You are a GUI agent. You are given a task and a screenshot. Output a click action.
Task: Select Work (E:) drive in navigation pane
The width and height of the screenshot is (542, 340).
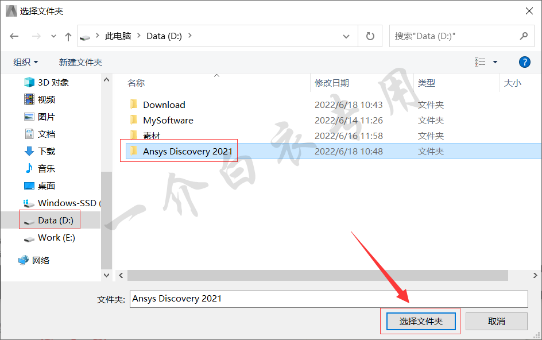click(56, 238)
